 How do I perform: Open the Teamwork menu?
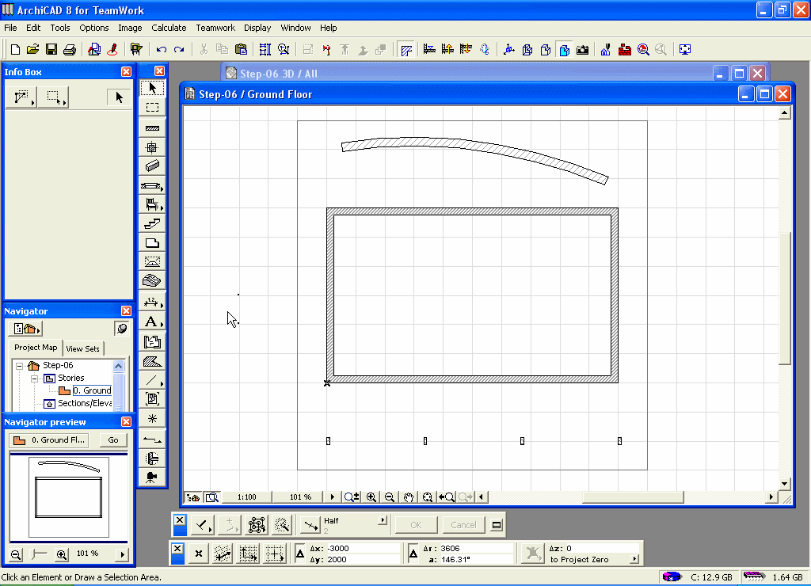[215, 28]
